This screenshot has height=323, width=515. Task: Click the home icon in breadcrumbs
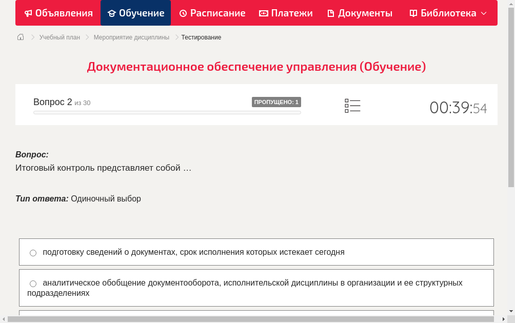[20, 37]
